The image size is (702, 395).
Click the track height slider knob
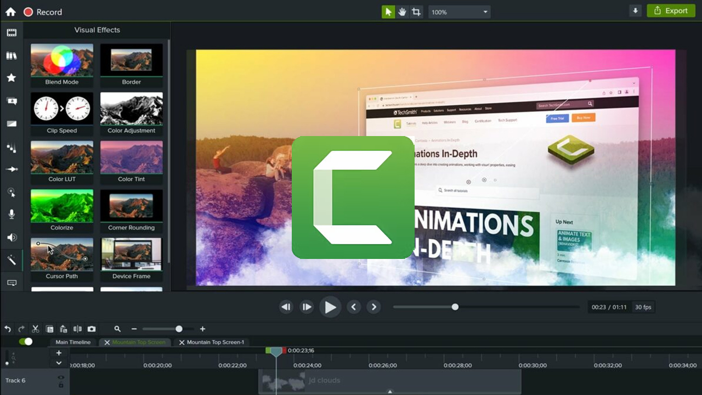[7, 364]
